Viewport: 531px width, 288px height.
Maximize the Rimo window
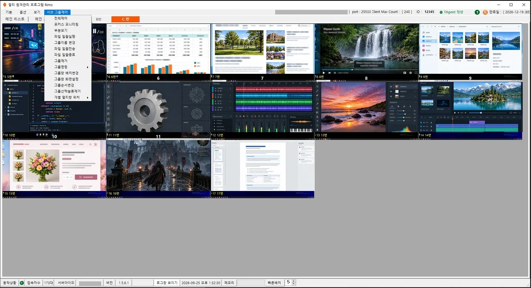(511, 5)
